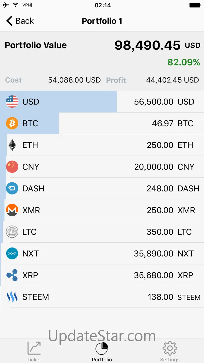Screen dimensions: 204x363
Task: Tap the 82.09% profit percentage
Action: [x=184, y=62]
